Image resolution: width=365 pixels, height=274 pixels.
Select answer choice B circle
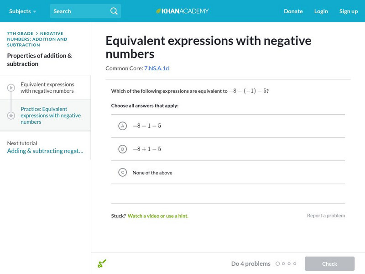pos(122,149)
